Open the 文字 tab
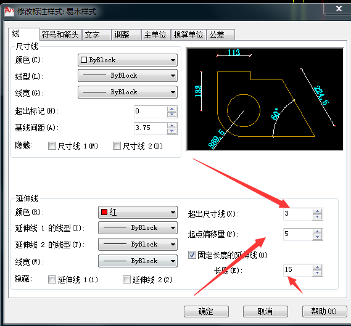 [97, 35]
